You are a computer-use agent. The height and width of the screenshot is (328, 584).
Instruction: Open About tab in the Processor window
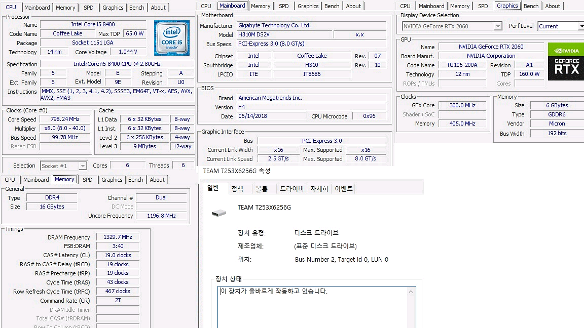coord(158,8)
